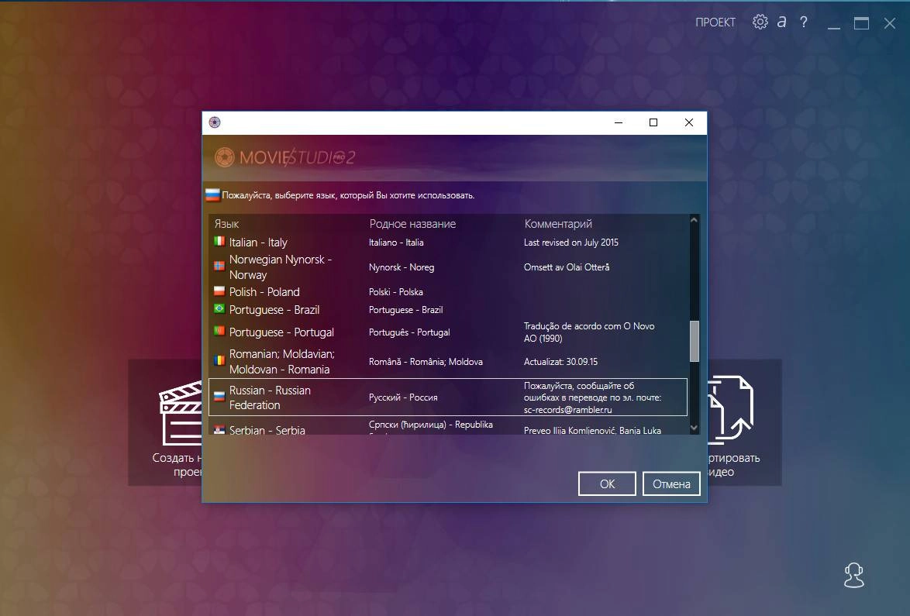Image resolution: width=910 pixels, height=616 pixels.
Task: Click 'Tradução de acordo com O Novo' comment
Action: click(589, 326)
